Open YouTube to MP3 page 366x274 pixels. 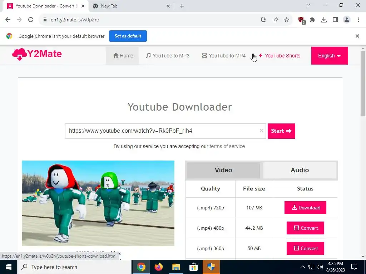[168, 56]
